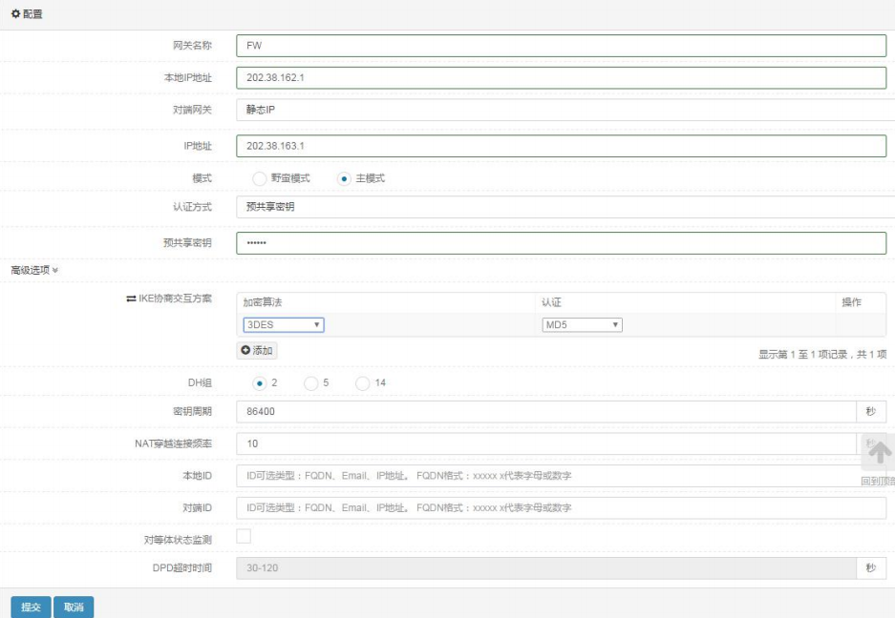Collapse the 高级选项 section
The height and width of the screenshot is (618, 895).
click(34, 270)
